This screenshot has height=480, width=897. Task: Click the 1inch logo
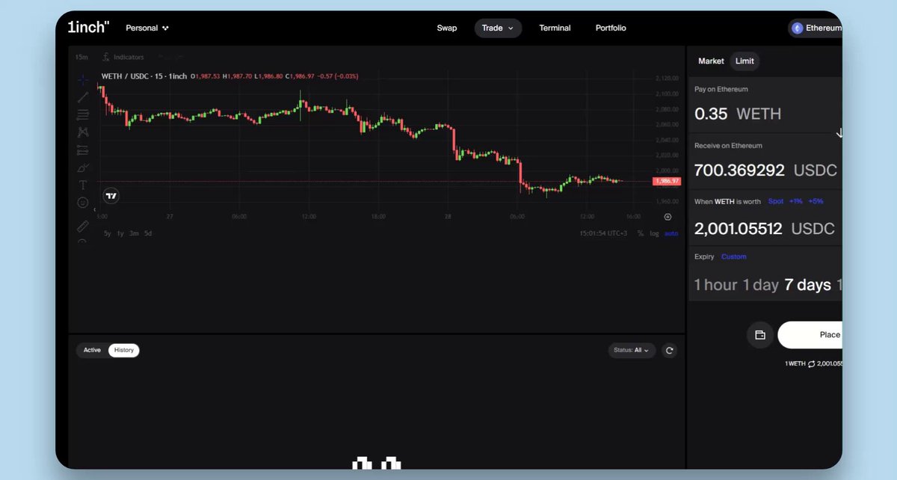(88, 28)
